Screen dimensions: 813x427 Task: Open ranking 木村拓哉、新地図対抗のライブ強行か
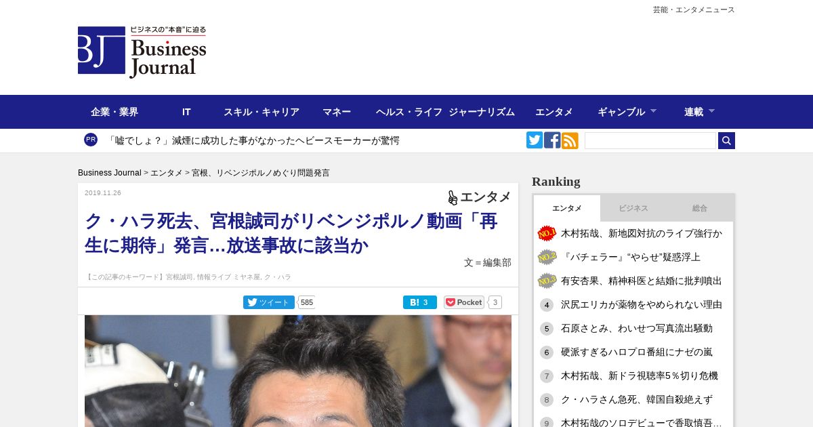tap(642, 233)
